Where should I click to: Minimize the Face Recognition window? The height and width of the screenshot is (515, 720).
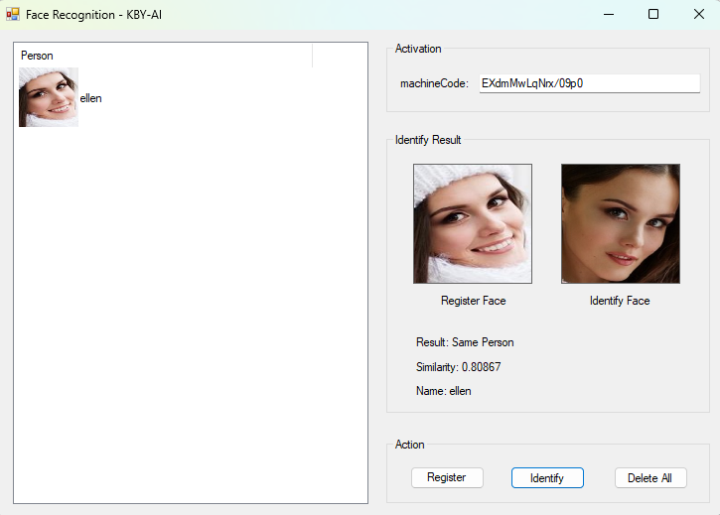pos(608,14)
